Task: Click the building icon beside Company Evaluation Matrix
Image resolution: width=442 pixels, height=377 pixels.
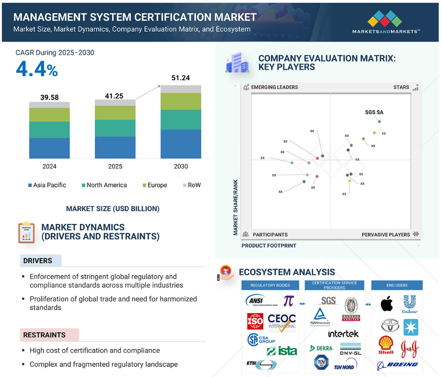Action: [237, 62]
